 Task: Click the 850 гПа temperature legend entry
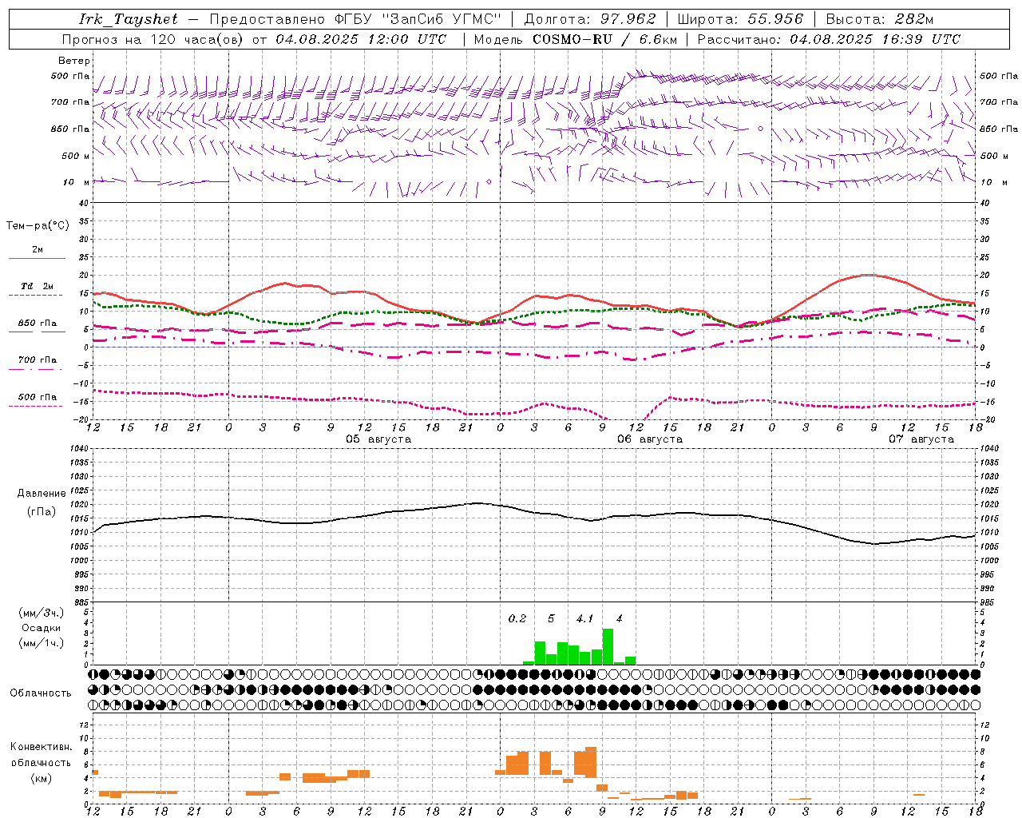coord(37,324)
